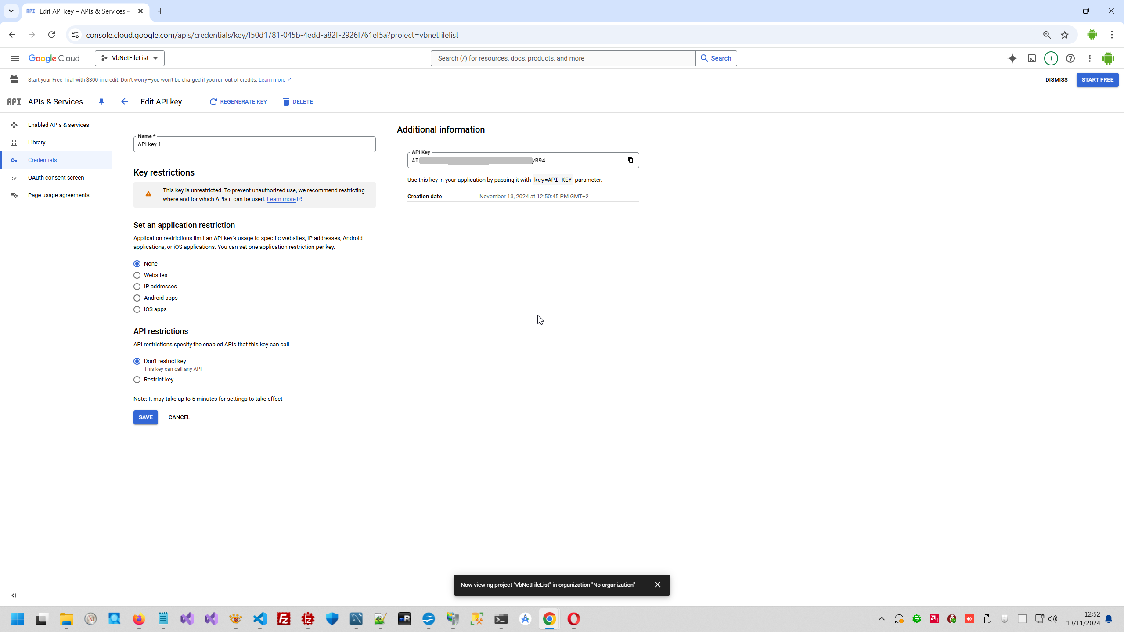1124x632 pixels.
Task: Select IP addresses restriction option
Action: [x=137, y=287]
